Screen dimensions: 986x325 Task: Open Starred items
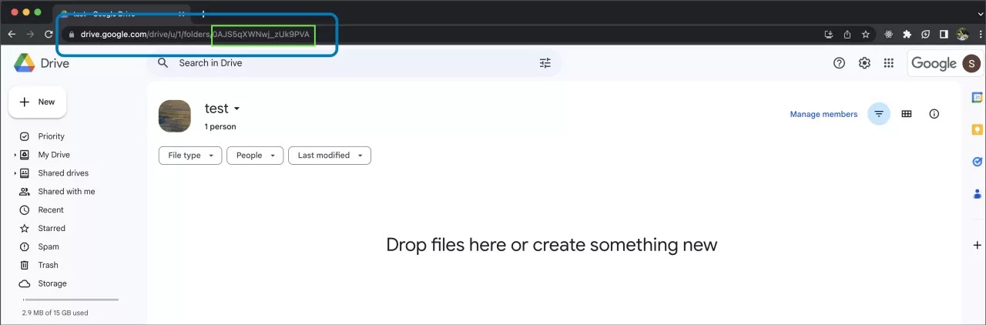52,229
